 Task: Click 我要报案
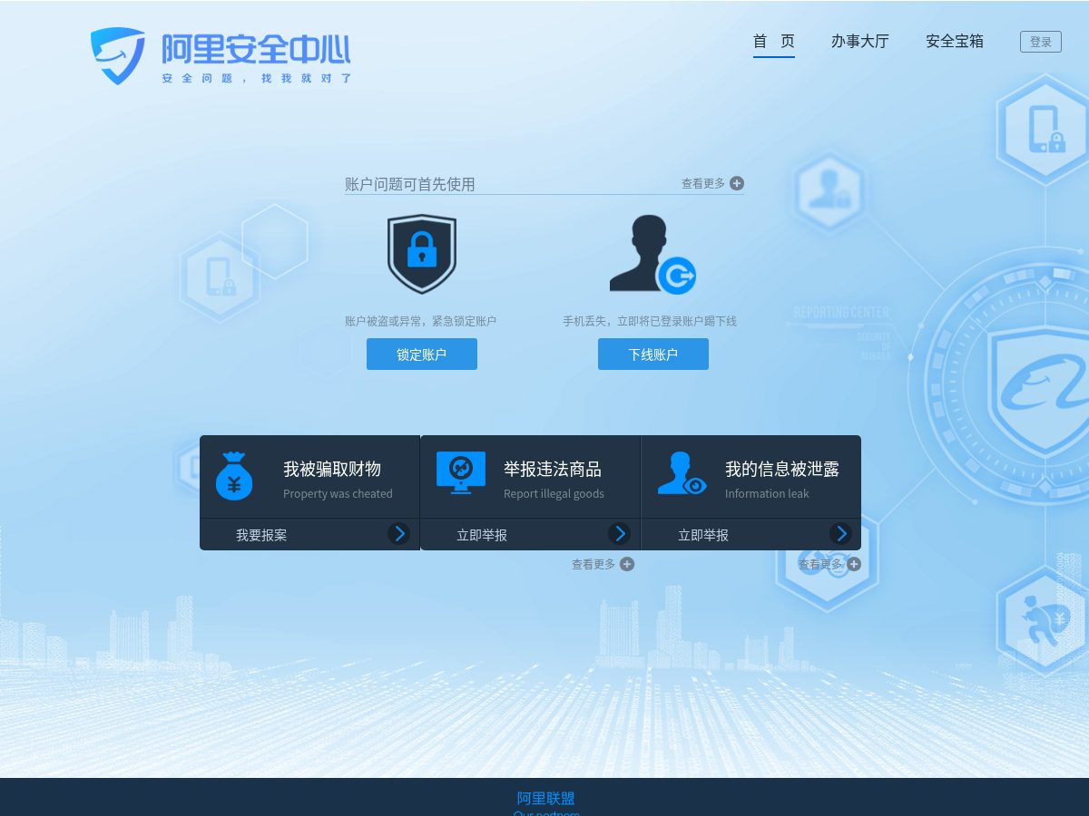coord(261,535)
